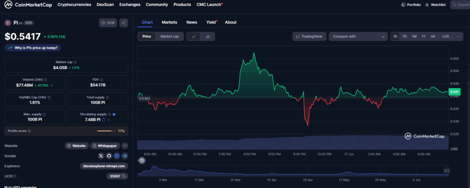Screen dimensions: 470x188
Task: Select the All time range
Action: pos(433,37)
